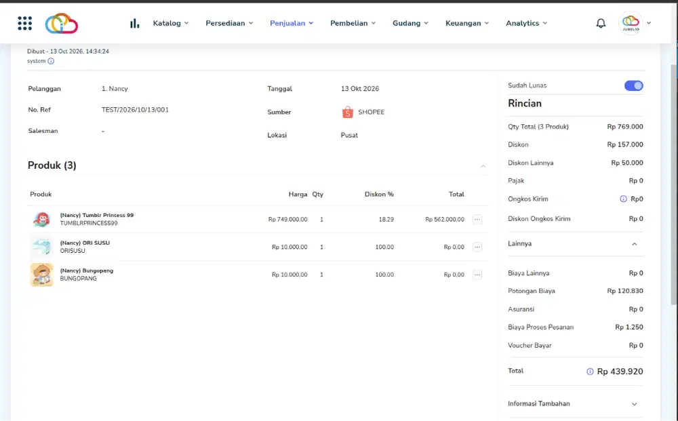
Task: Open the notifications bell
Action: (x=601, y=23)
